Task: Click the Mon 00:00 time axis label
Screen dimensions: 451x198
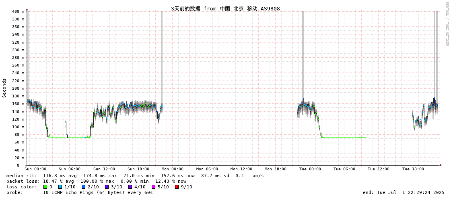Action: tap(173, 169)
